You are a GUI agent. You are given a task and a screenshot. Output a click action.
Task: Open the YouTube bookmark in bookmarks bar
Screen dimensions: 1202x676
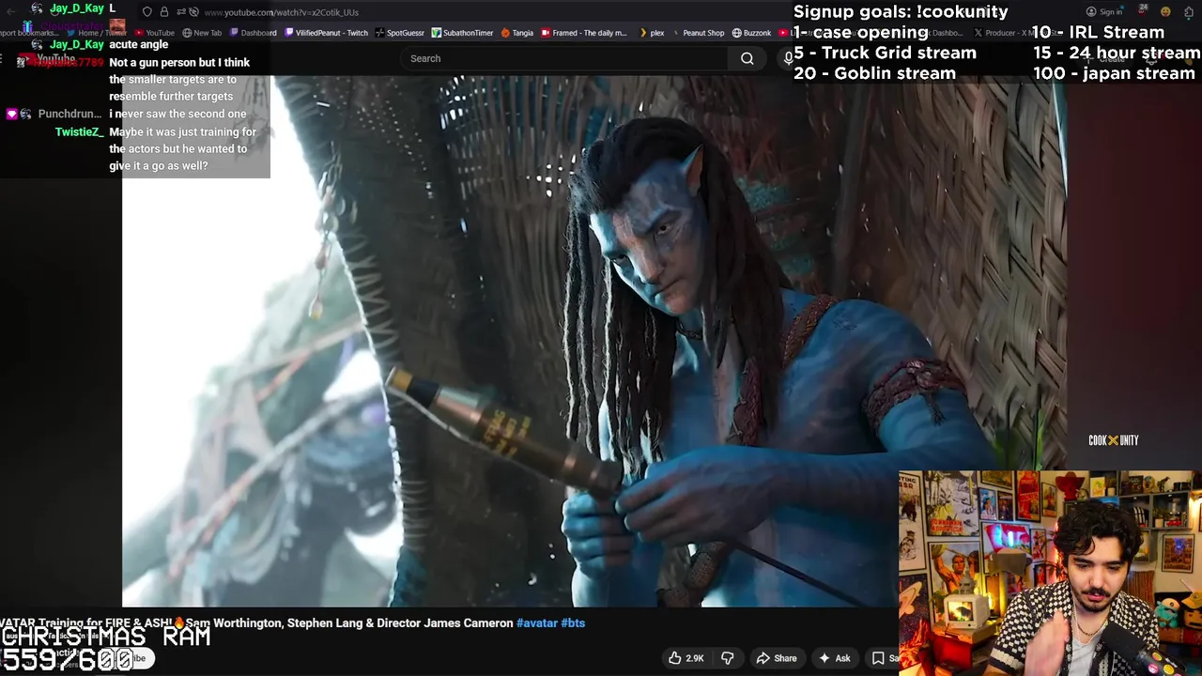(x=155, y=33)
